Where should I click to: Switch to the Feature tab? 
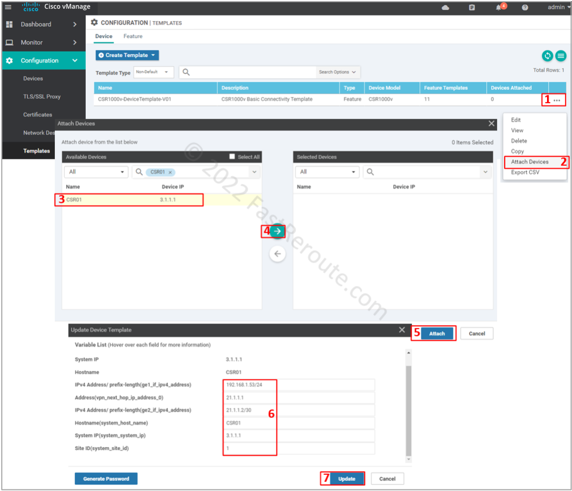pos(133,36)
